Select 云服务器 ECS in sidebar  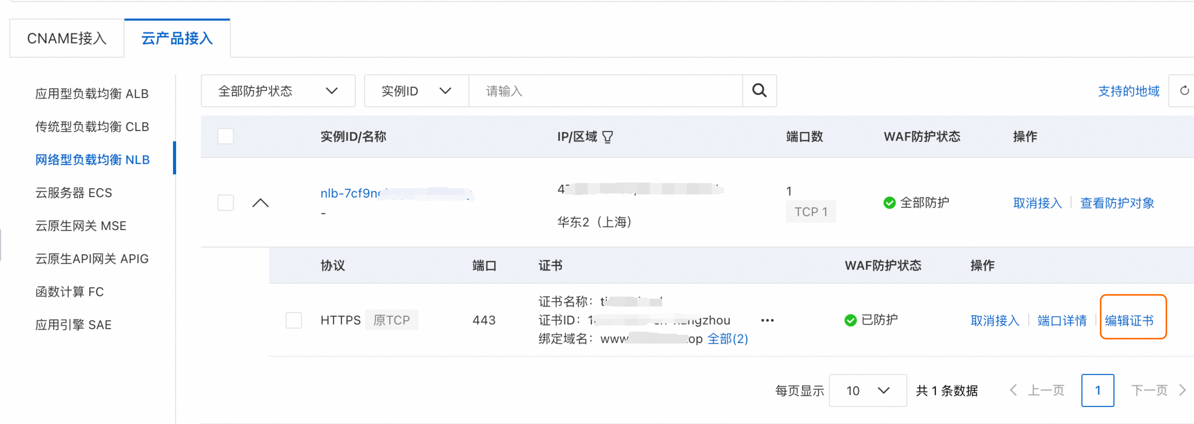pos(74,193)
